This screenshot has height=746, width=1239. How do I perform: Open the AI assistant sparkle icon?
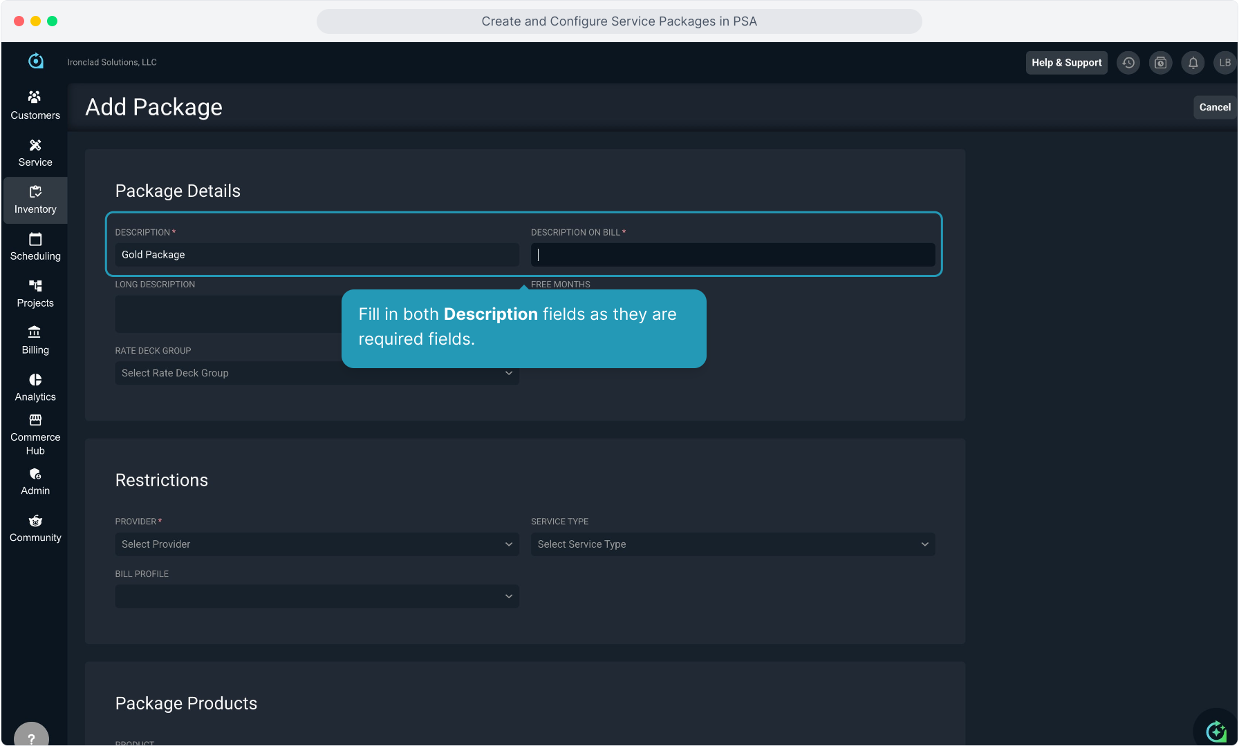point(1215,730)
